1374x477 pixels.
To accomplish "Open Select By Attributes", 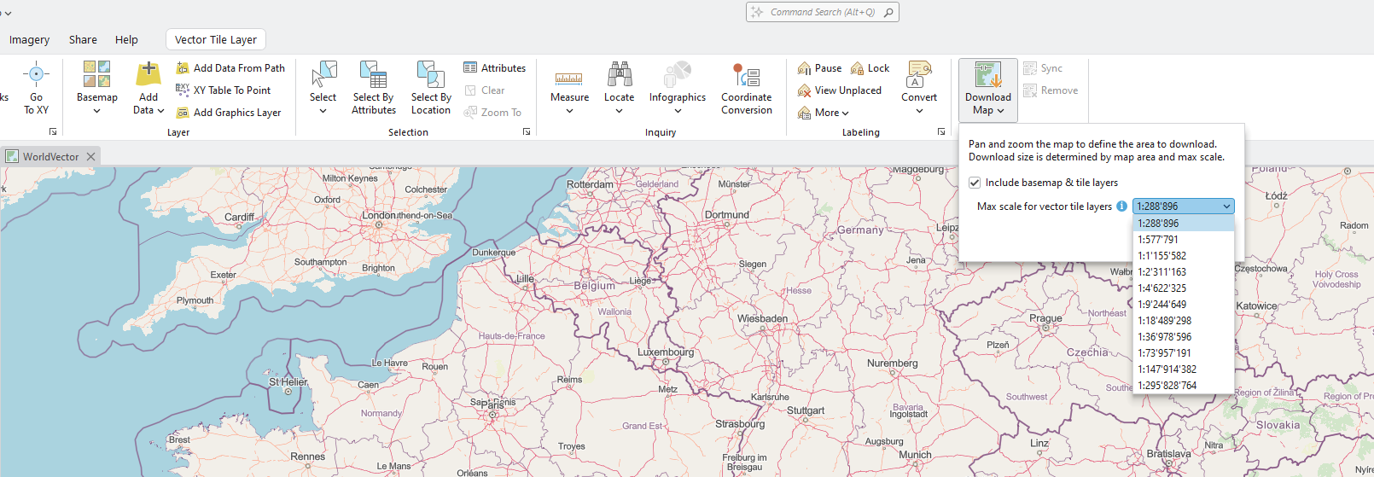I will (x=374, y=89).
